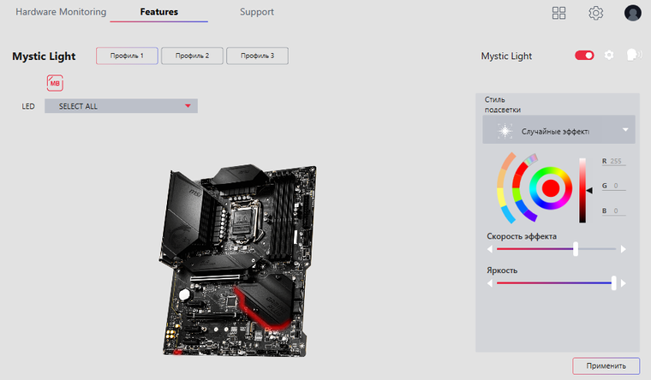Select the MB motherboard device icon
This screenshot has width=651, height=380.
[x=55, y=83]
